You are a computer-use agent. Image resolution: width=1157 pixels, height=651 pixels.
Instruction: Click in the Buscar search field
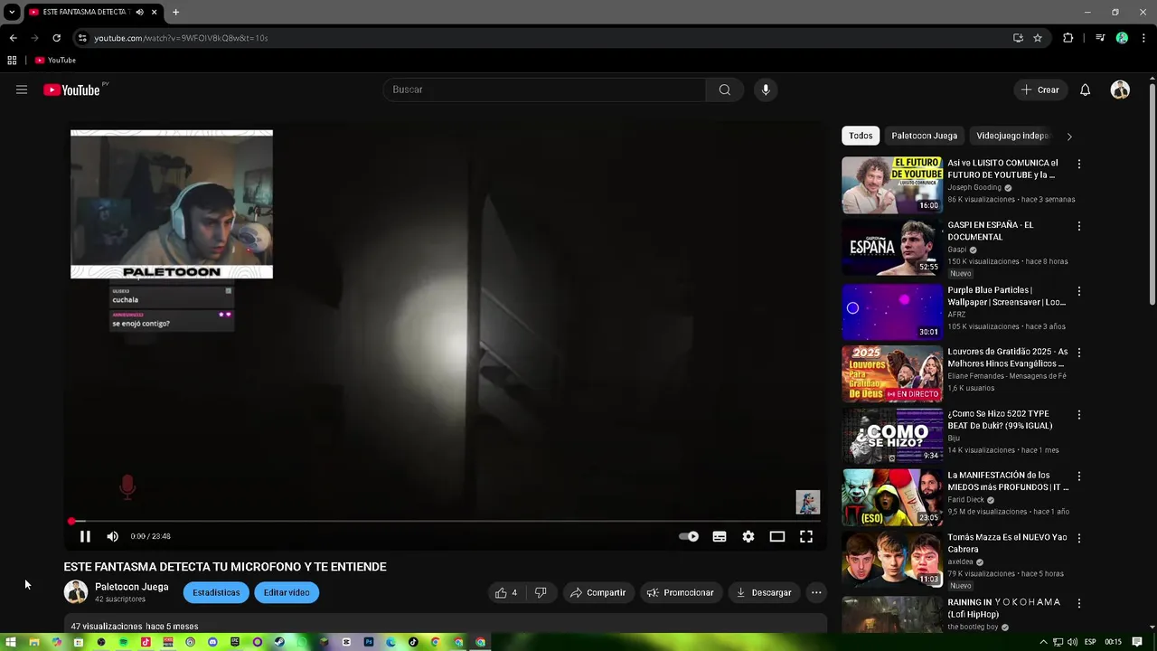pos(544,90)
